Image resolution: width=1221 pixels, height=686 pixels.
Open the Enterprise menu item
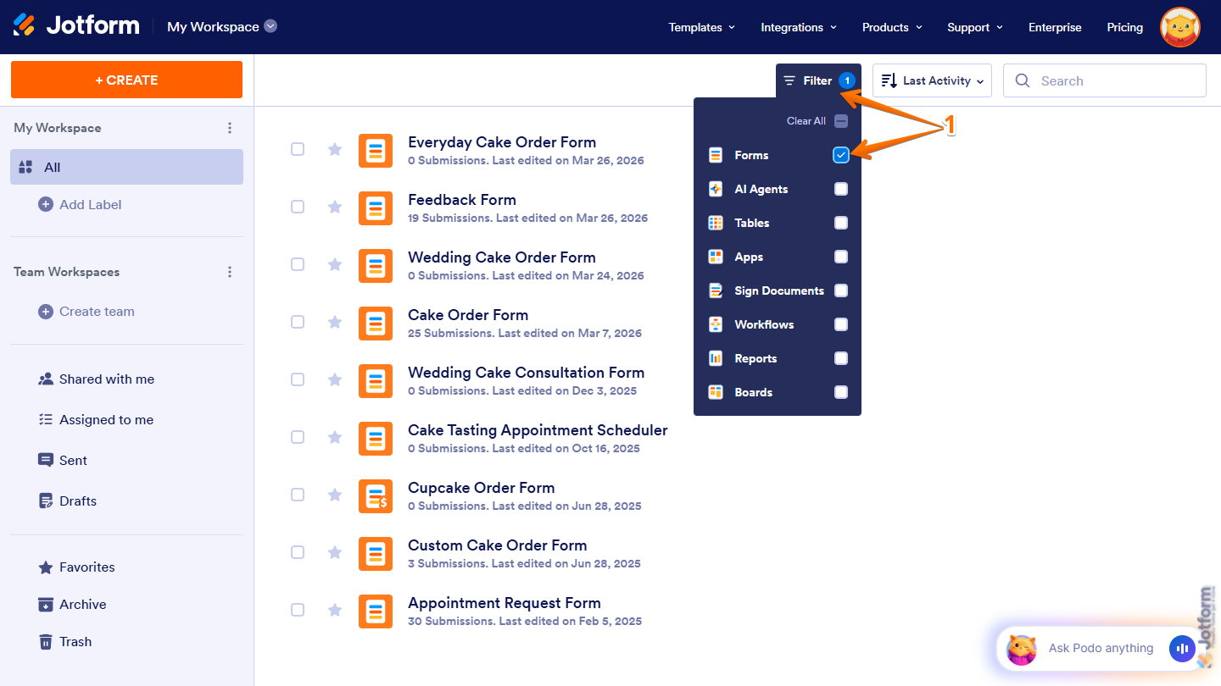pyautogui.click(x=1055, y=26)
